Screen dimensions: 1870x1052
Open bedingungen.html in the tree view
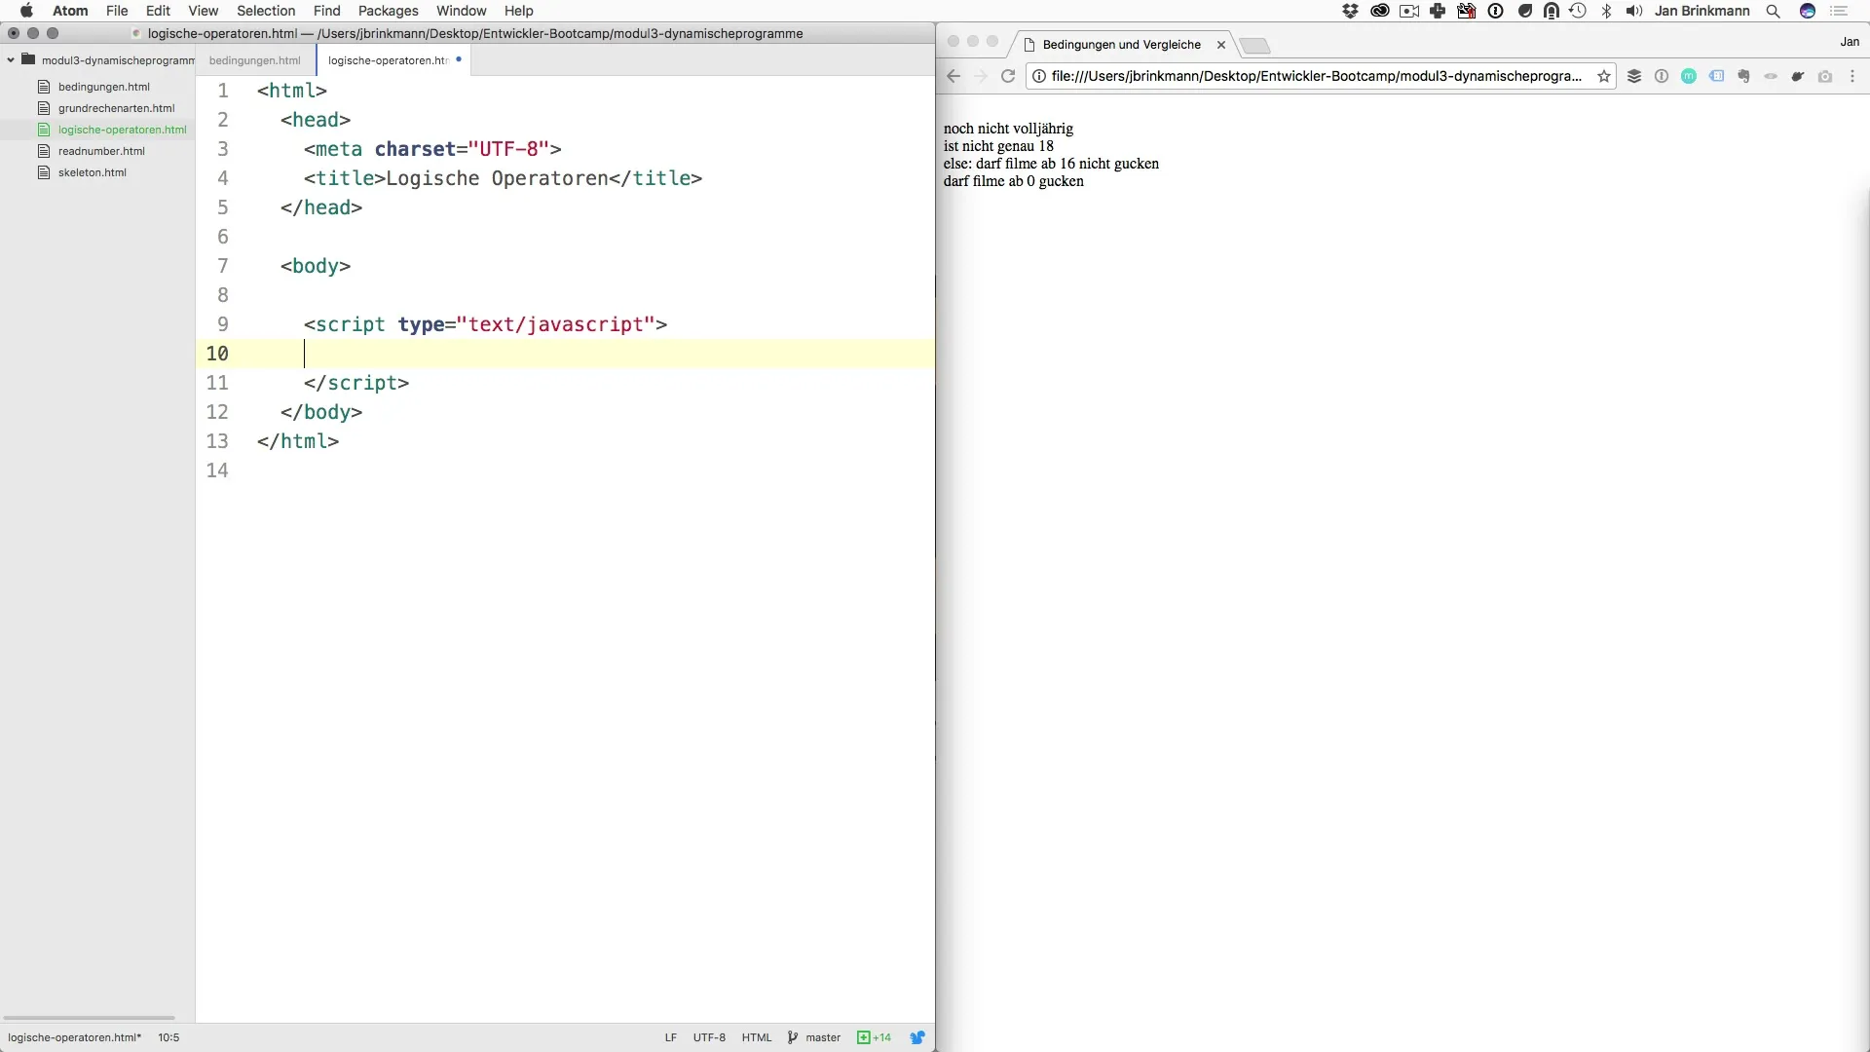coord(103,87)
